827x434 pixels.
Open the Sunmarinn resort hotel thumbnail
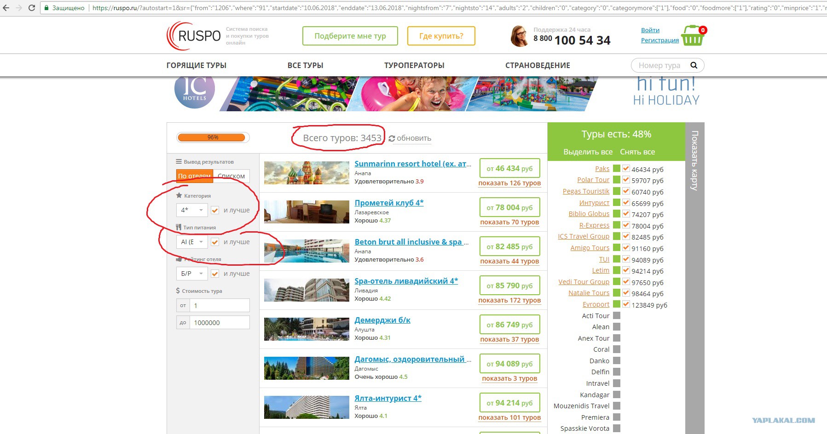point(307,173)
